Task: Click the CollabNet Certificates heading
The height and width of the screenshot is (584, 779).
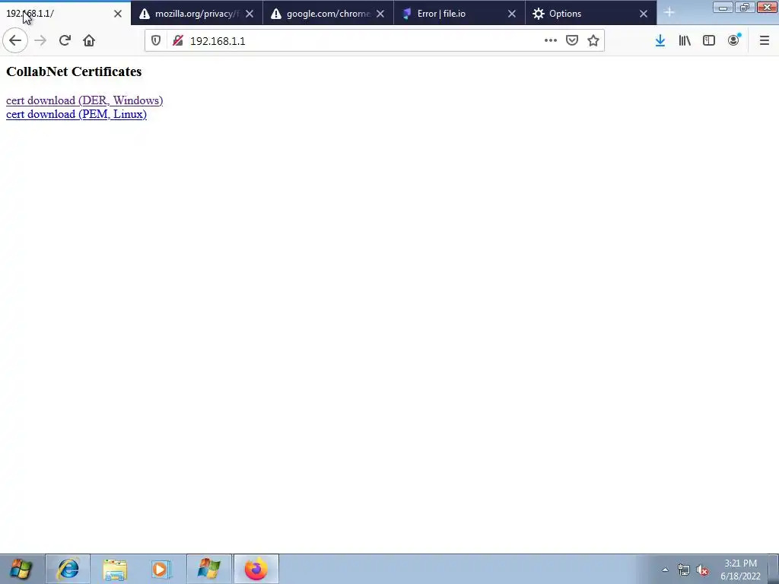Action: click(x=74, y=71)
